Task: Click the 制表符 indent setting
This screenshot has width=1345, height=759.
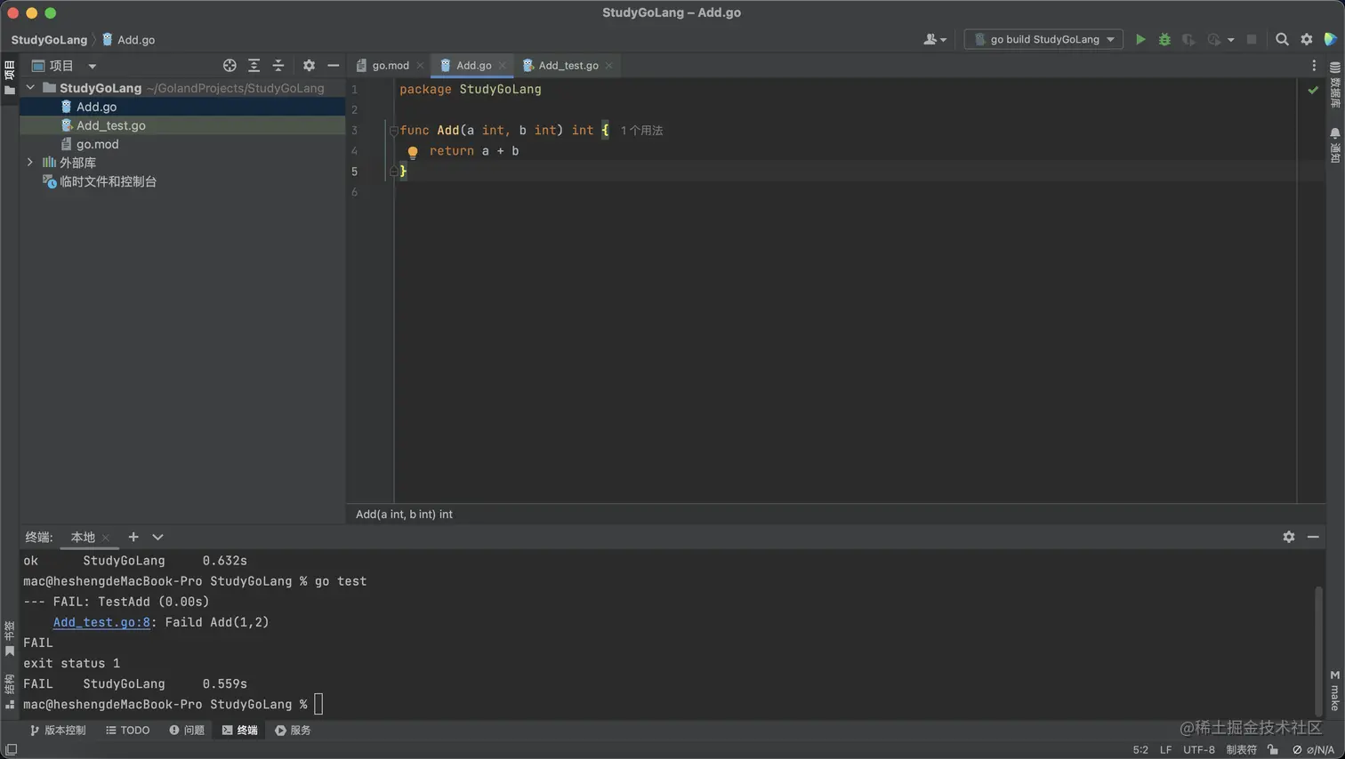Action: (1242, 750)
